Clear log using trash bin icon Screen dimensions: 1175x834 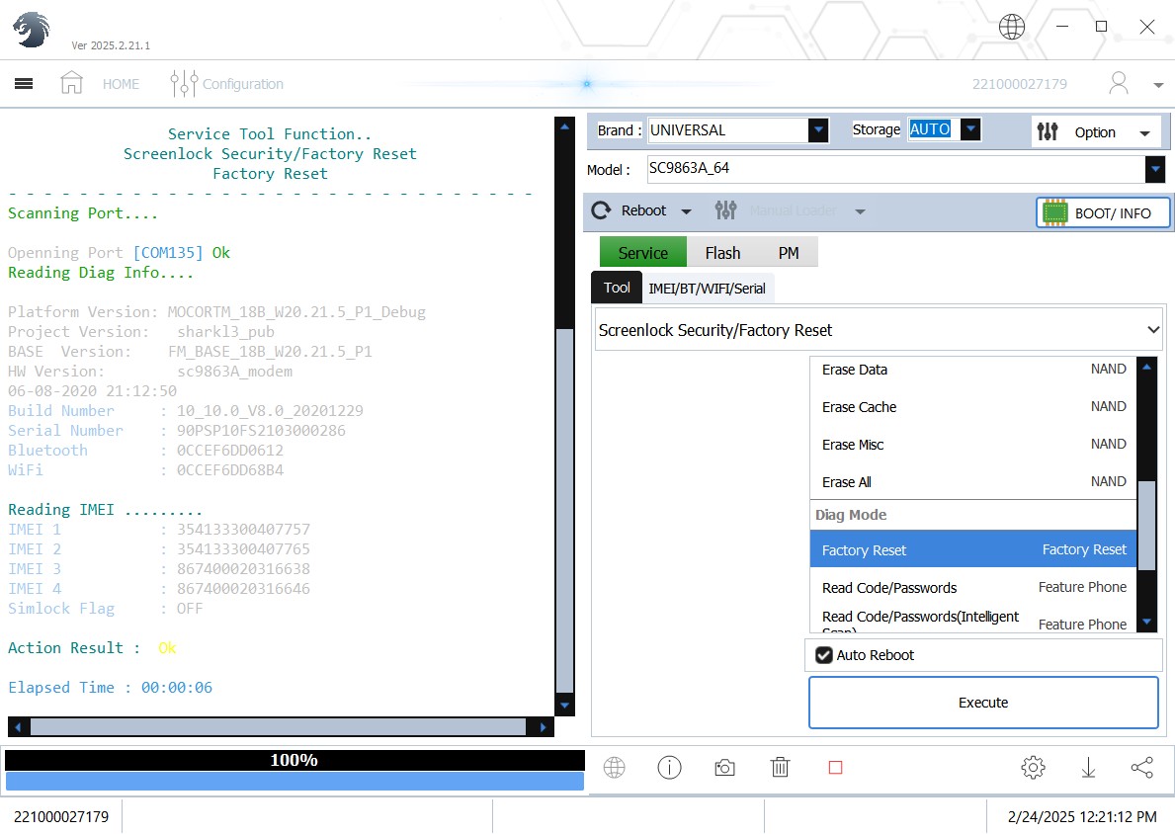point(780,768)
